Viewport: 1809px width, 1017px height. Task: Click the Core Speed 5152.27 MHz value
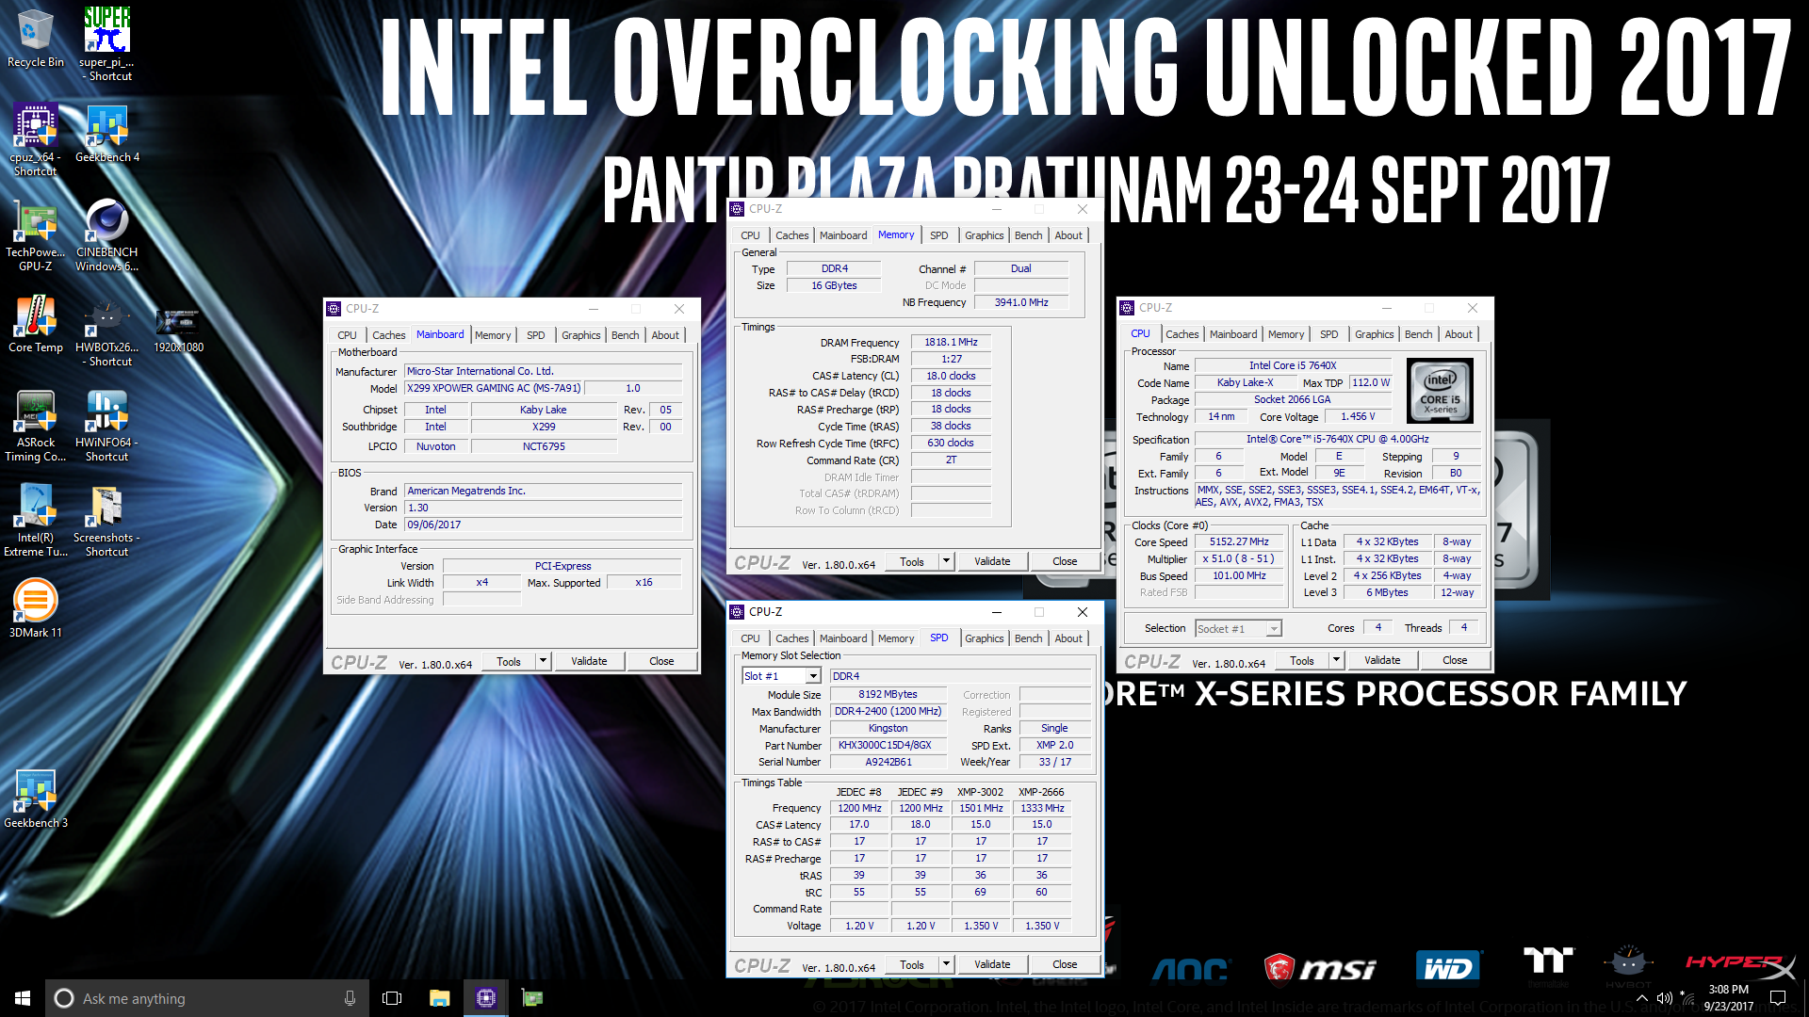[1239, 541]
